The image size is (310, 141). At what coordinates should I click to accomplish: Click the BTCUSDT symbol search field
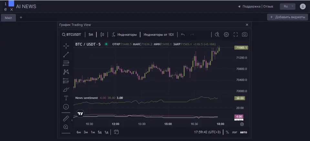[x=72, y=35]
